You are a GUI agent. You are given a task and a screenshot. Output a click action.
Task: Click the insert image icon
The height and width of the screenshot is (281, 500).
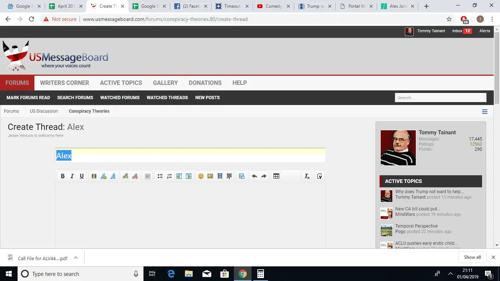(x=210, y=176)
